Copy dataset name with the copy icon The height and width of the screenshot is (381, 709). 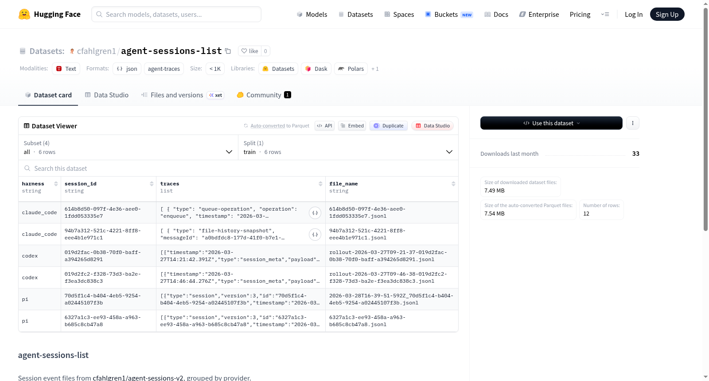point(228,51)
